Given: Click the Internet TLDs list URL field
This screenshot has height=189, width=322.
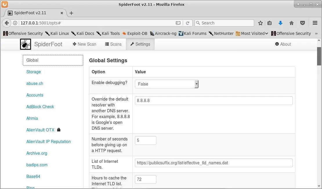Looking at the screenshot, I should click(x=214, y=163).
